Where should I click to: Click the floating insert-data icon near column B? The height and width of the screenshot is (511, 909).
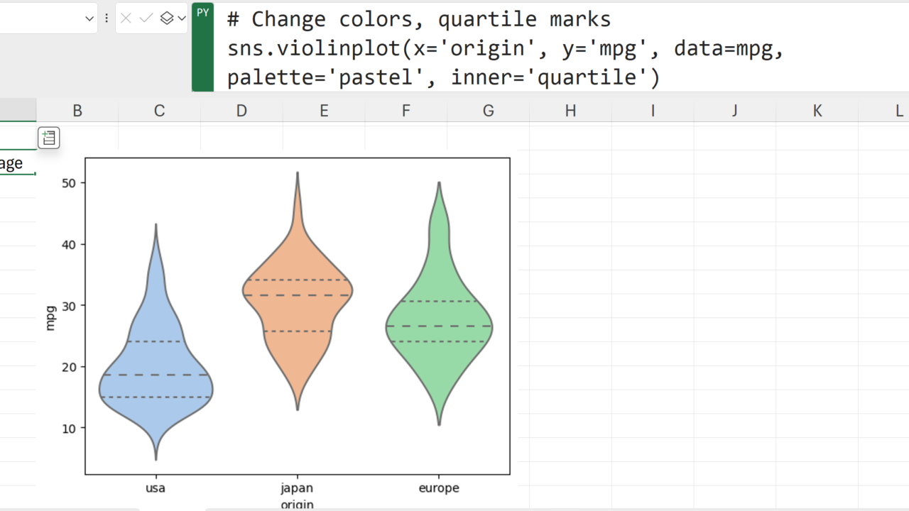(x=48, y=138)
